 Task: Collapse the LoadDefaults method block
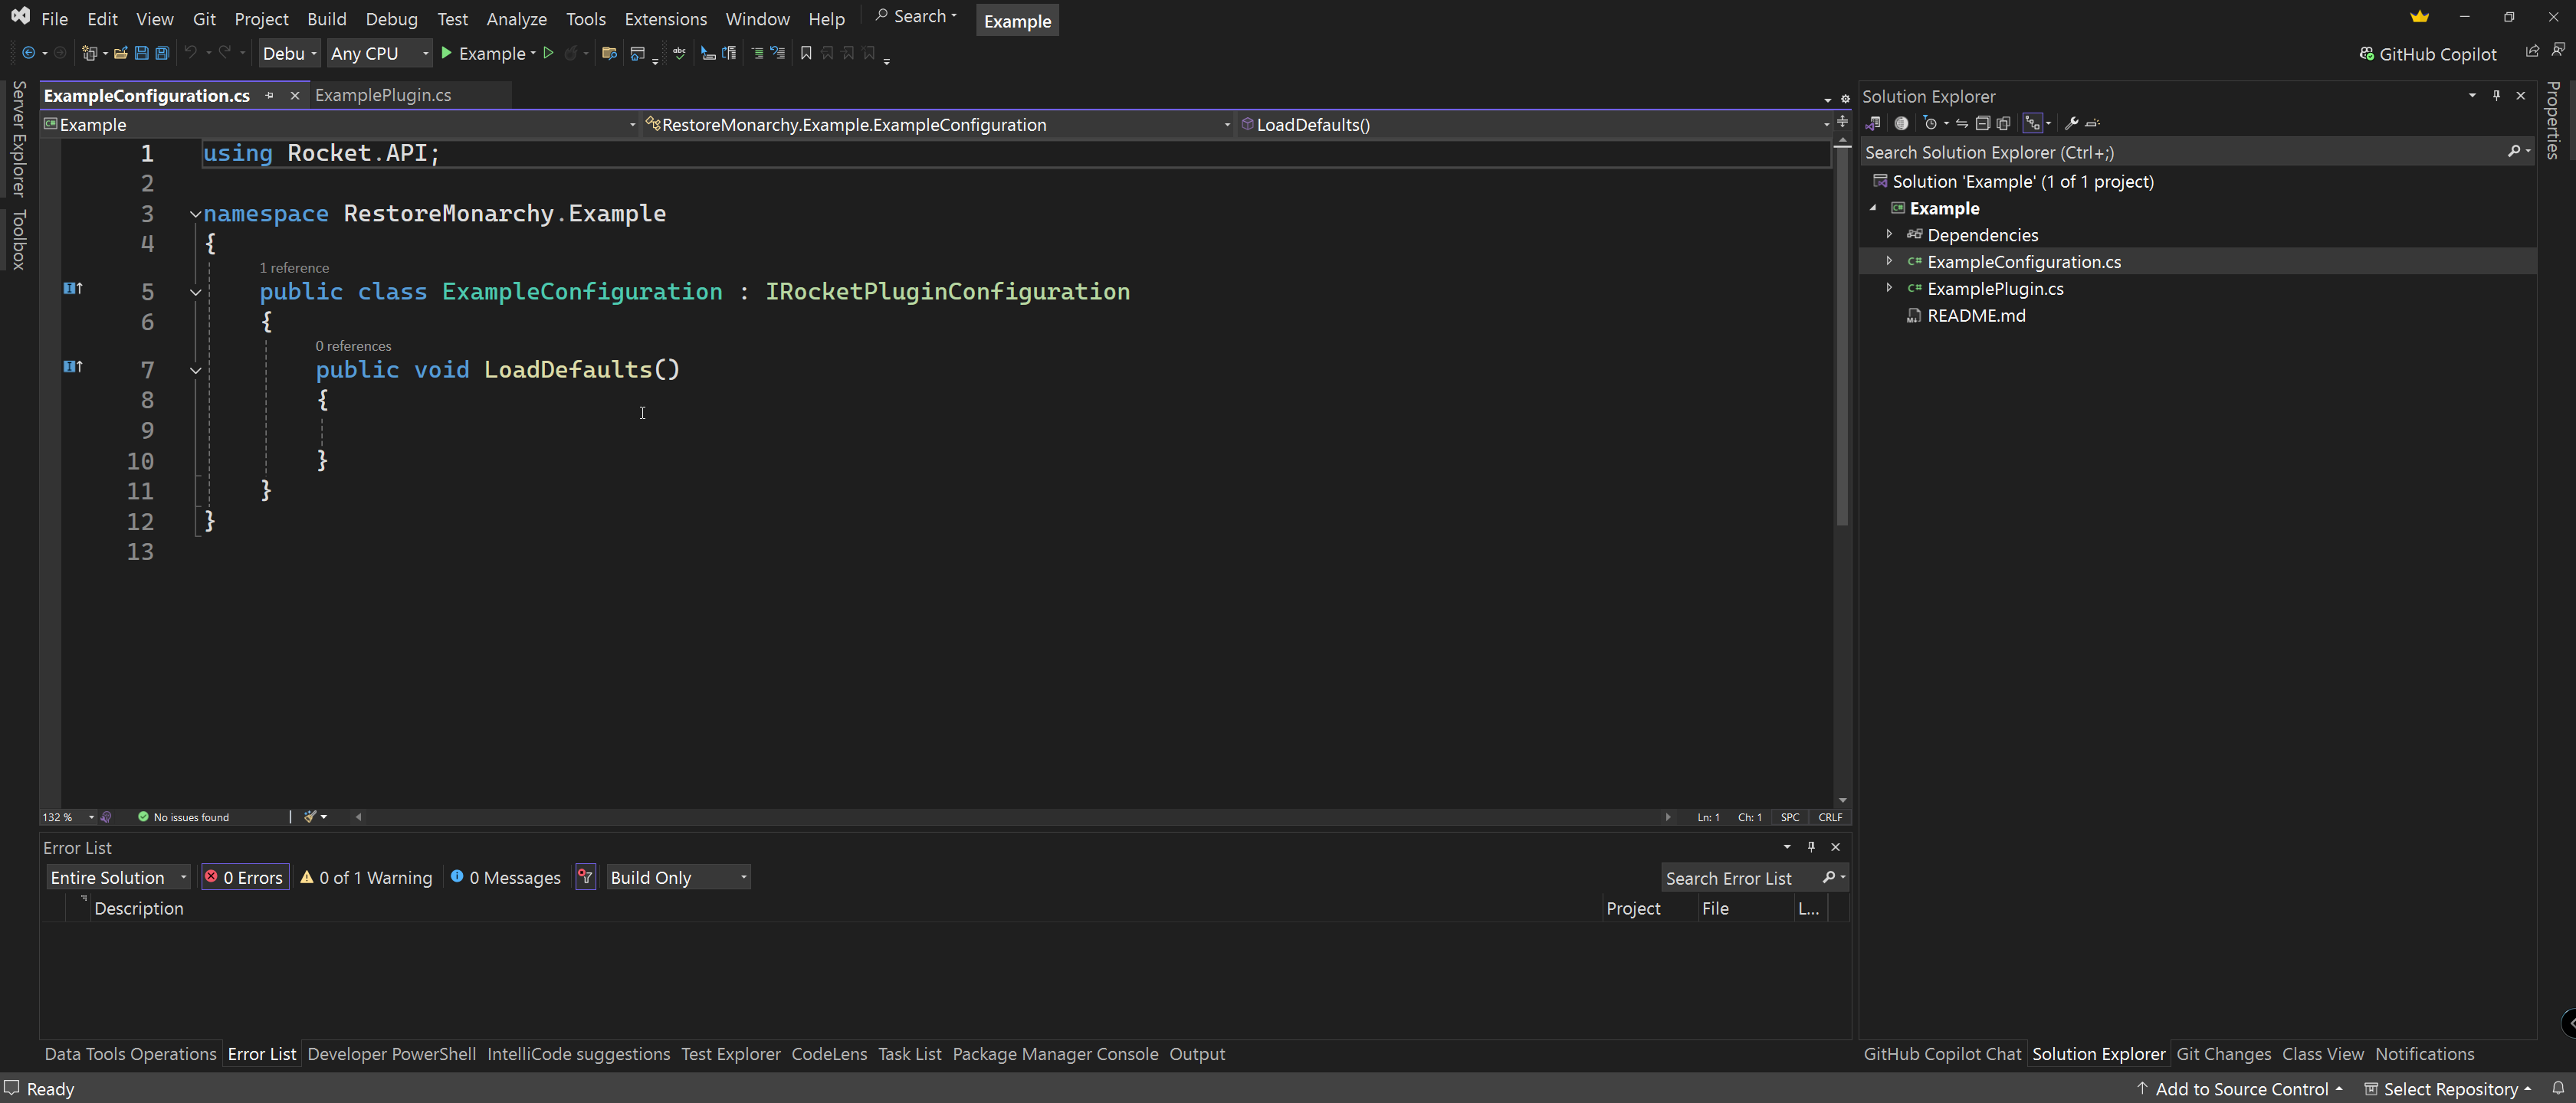[x=196, y=370]
